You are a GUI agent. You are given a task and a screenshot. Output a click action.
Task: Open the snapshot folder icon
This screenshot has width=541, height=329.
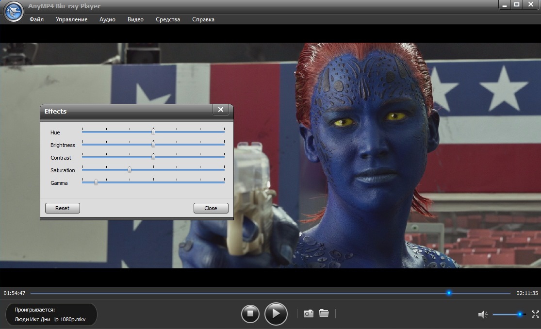[324, 313]
